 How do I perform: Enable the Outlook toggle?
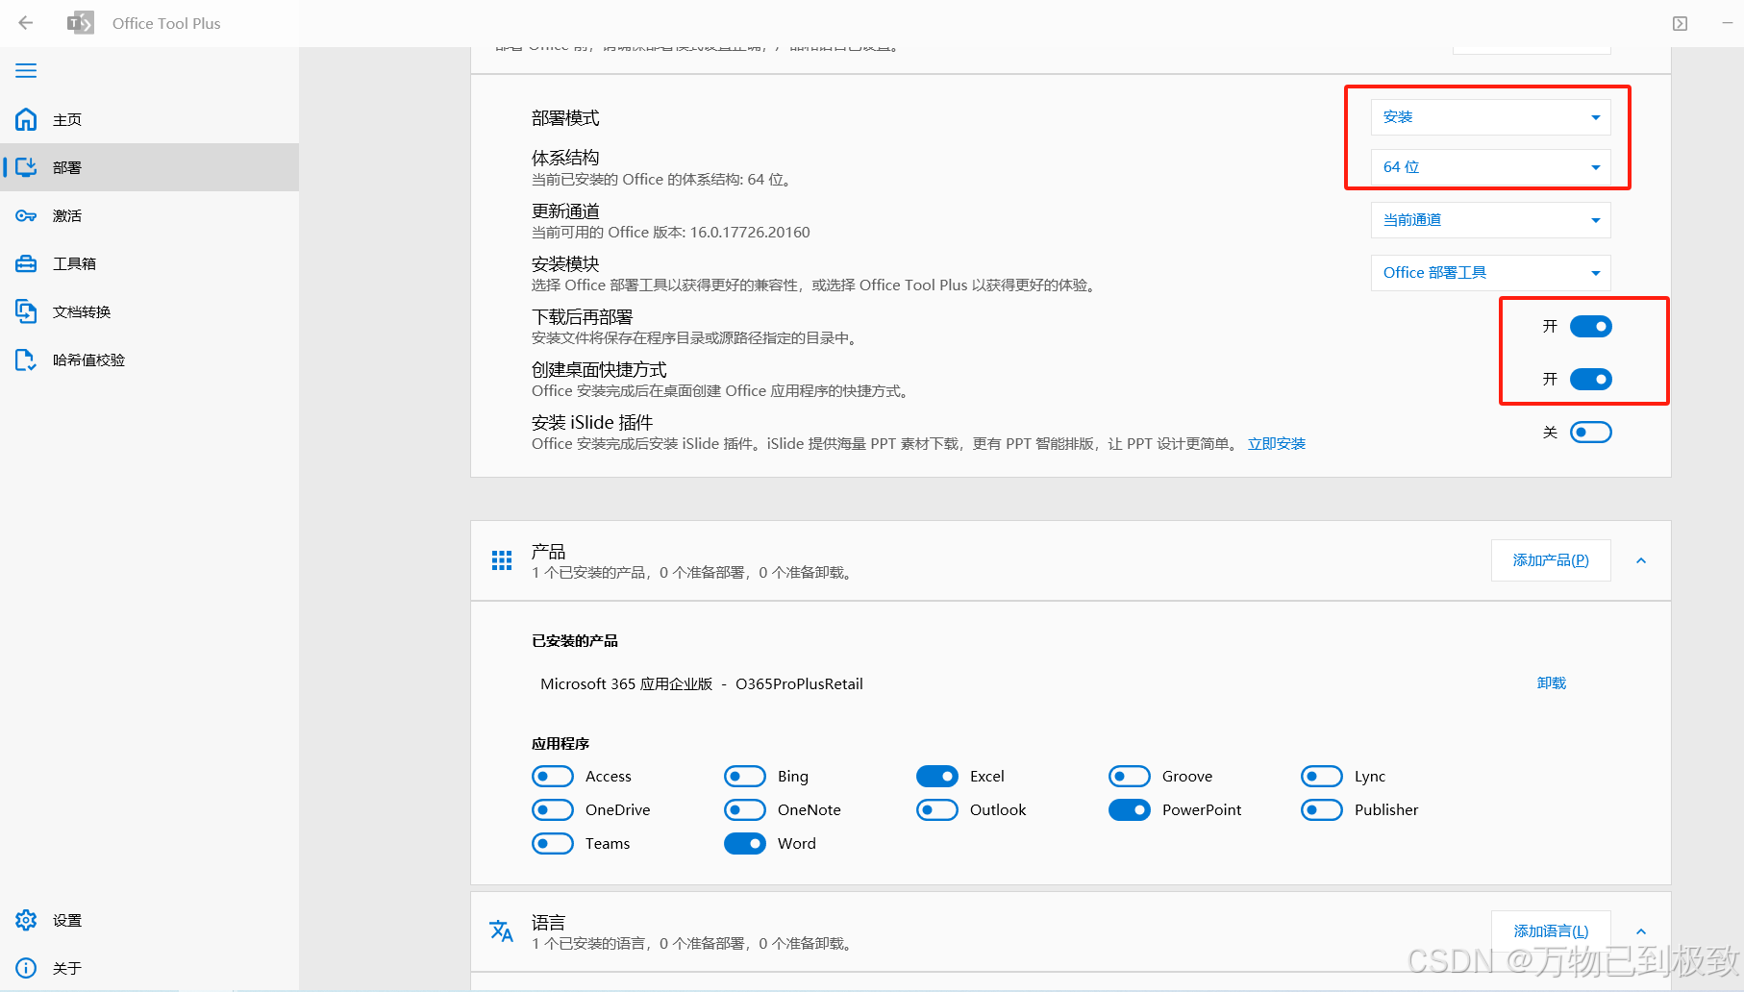tap(937, 809)
